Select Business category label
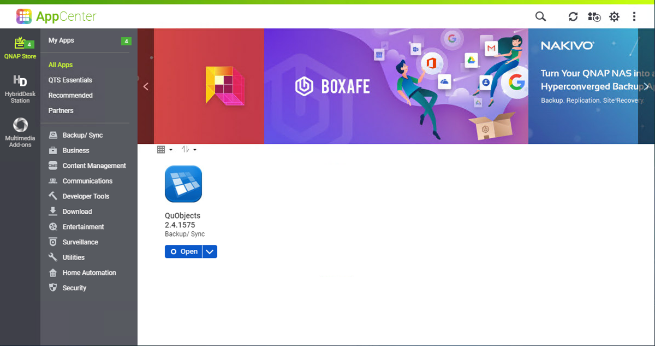 click(x=76, y=150)
